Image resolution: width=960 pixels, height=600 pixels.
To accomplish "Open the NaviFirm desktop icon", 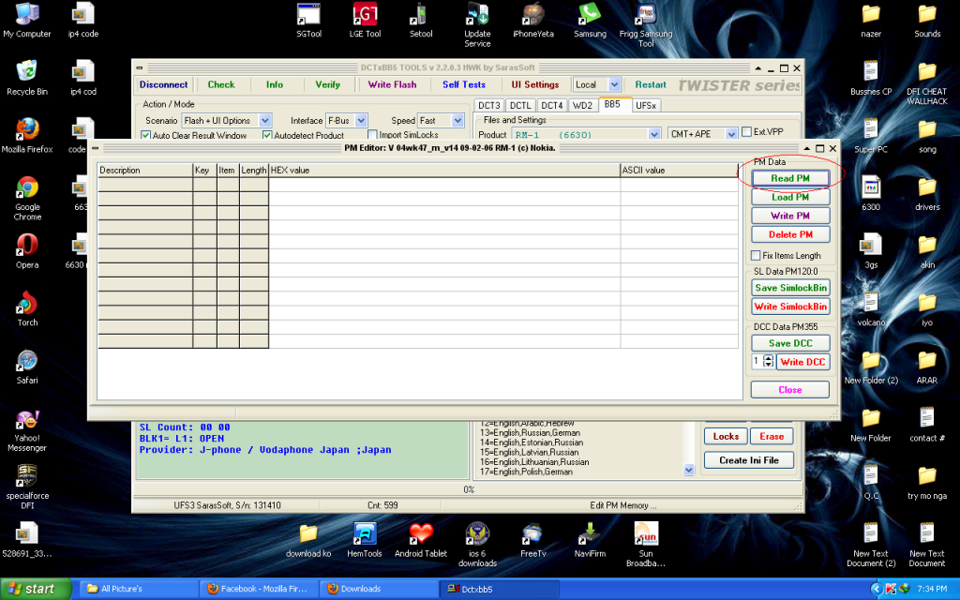I will click(x=590, y=535).
